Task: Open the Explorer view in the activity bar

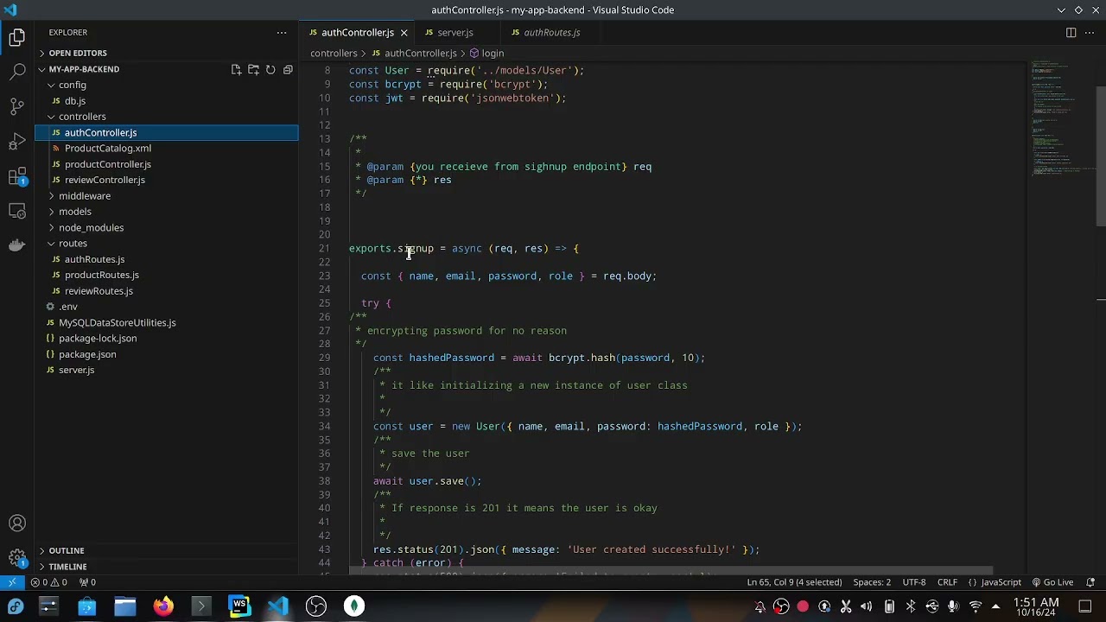Action: click(x=17, y=37)
